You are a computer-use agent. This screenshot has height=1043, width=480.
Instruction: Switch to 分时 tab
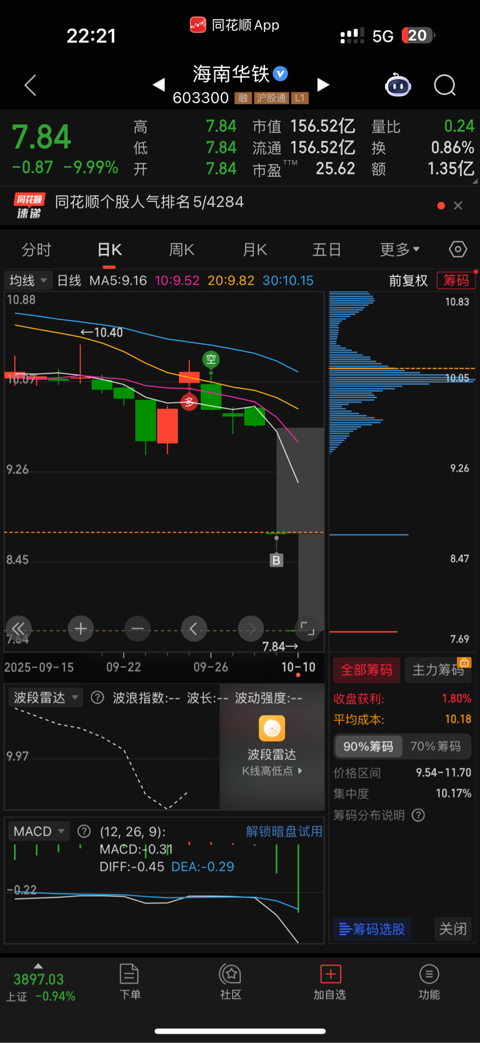point(36,250)
